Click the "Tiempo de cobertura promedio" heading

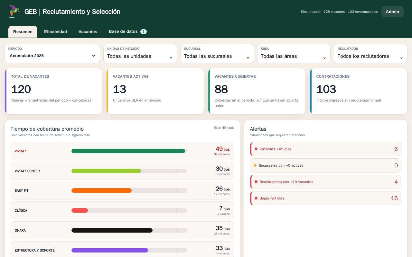tap(47, 129)
